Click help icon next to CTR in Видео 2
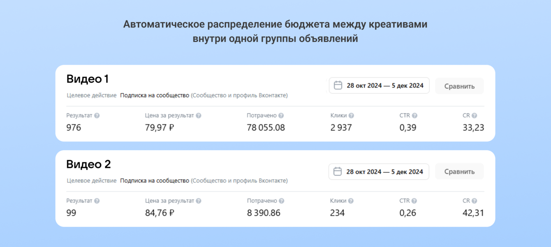The width and height of the screenshot is (551, 247). tap(414, 201)
